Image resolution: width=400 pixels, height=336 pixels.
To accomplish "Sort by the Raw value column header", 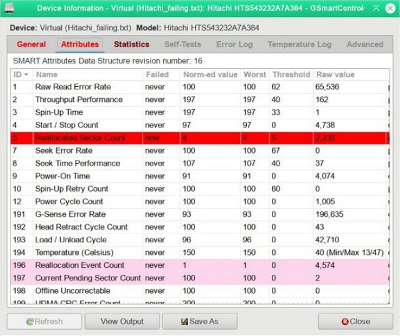I will tap(350, 74).
